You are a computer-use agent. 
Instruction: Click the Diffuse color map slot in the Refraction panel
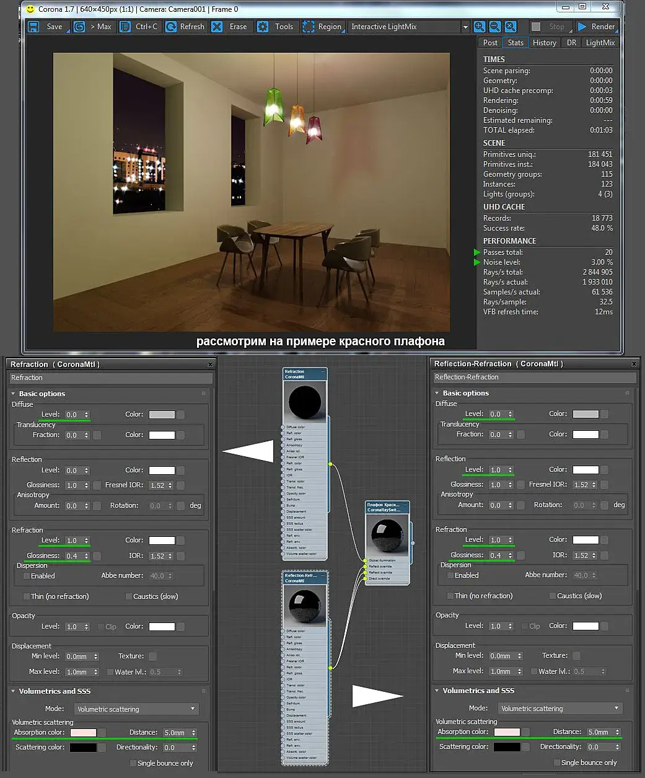[x=181, y=415]
